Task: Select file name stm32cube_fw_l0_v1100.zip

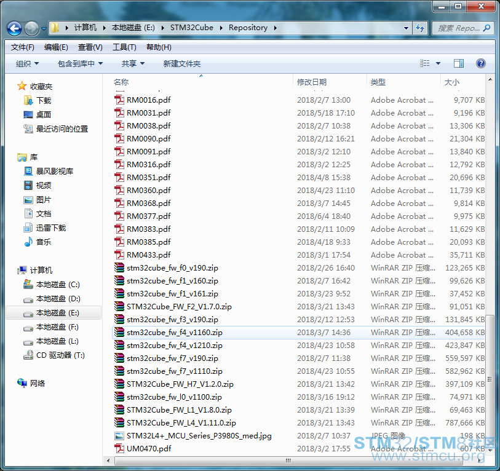Action: tap(174, 397)
